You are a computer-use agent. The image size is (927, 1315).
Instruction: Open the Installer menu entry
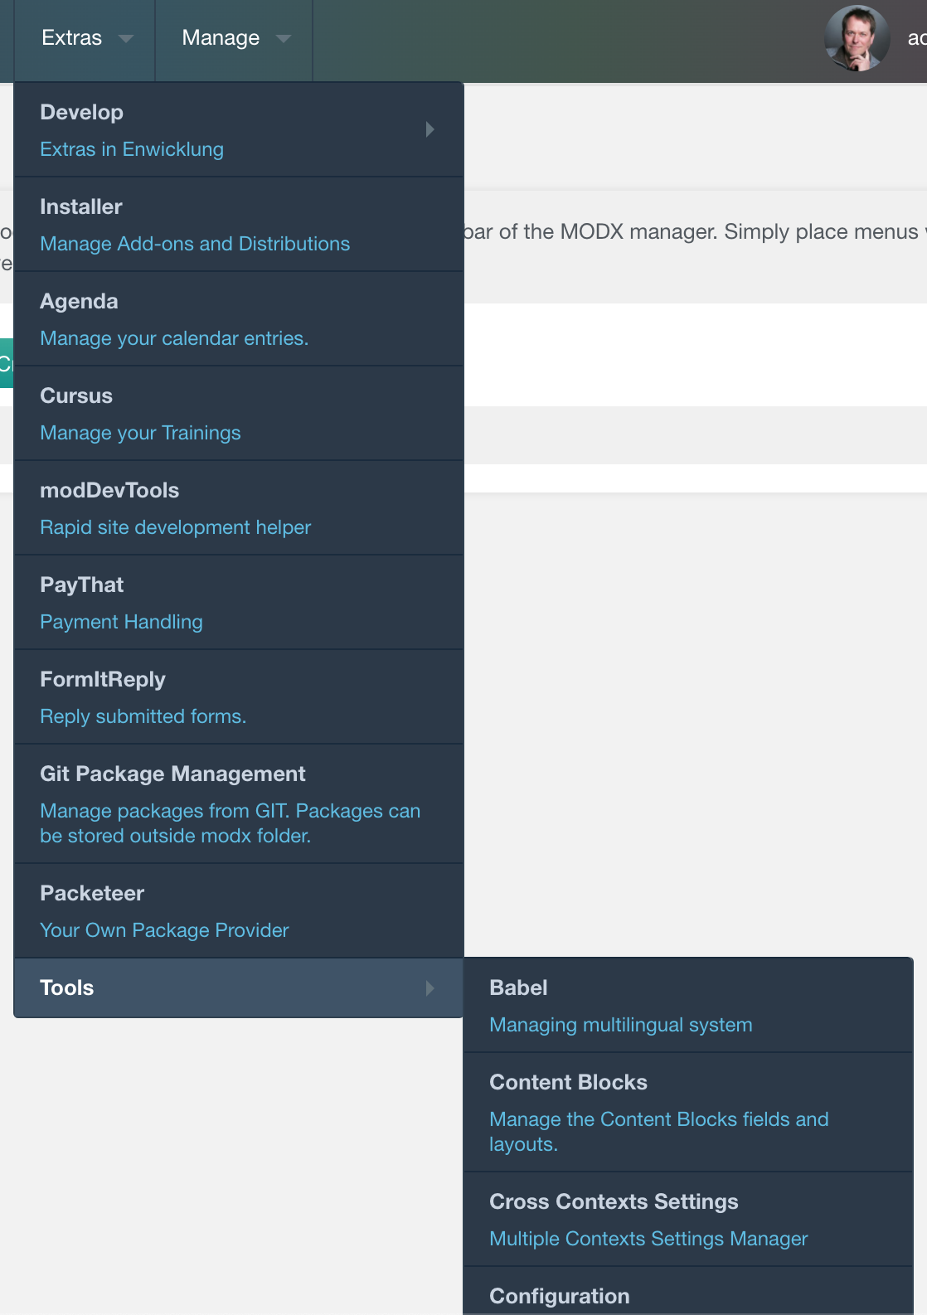(x=81, y=206)
